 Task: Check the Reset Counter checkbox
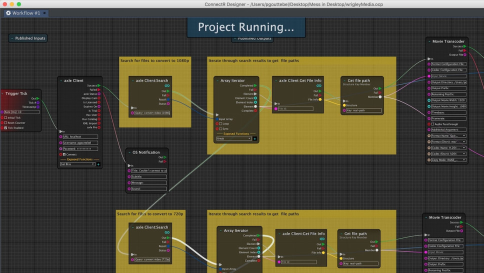point(5,122)
